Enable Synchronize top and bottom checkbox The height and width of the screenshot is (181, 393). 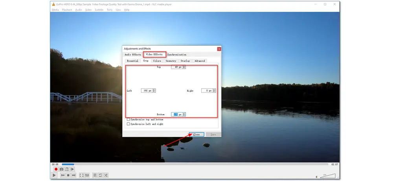click(x=128, y=119)
